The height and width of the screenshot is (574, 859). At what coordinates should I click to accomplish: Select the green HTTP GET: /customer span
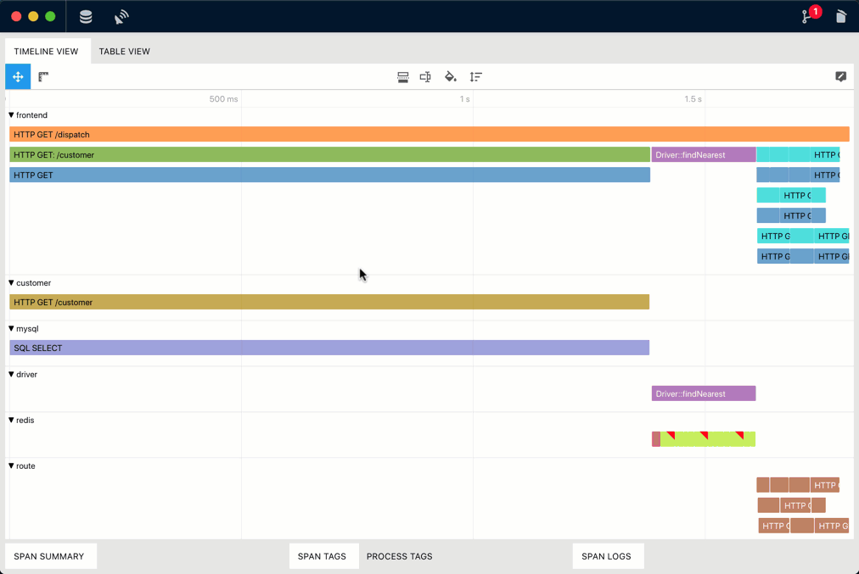coord(329,155)
